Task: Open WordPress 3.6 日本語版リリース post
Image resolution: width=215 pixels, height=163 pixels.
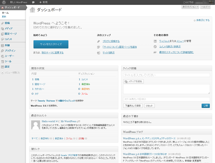Action: [x=145, y=154]
